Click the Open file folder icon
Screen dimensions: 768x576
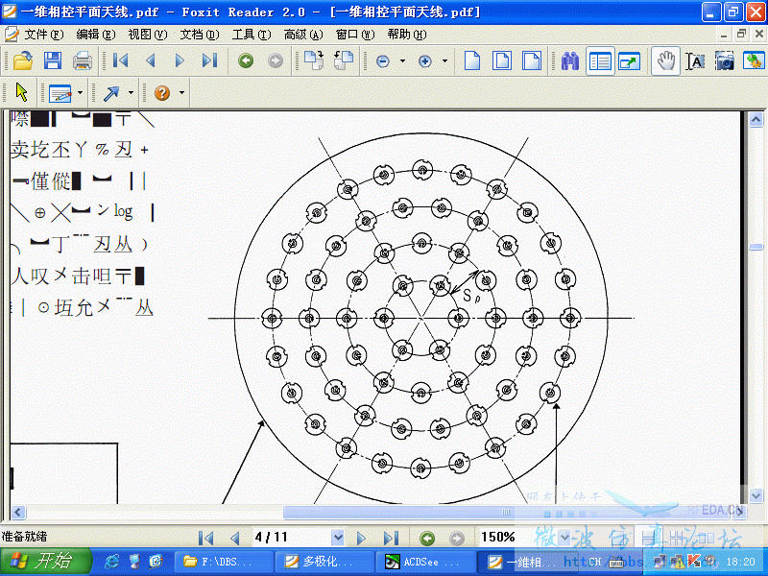pyautogui.click(x=22, y=61)
